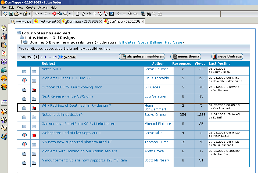Open the Sametime chat bubbles bookmark
This screenshot has width=258, height=173.
[x=4, y=70]
